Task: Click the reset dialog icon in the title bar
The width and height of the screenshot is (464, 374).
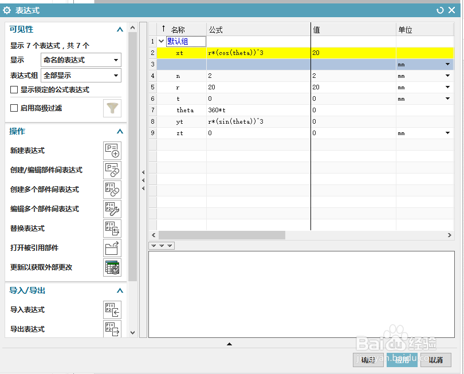Action: [440, 10]
